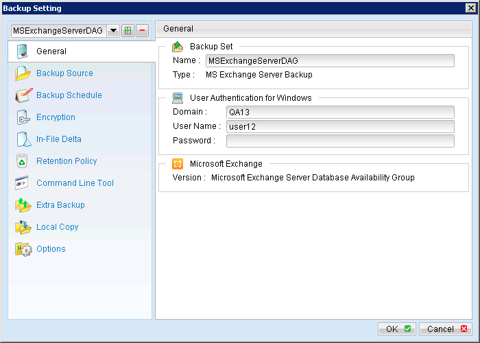Click the MSExchangeServerDAG combo box text
The width and height of the screenshot is (480, 343).
58,31
